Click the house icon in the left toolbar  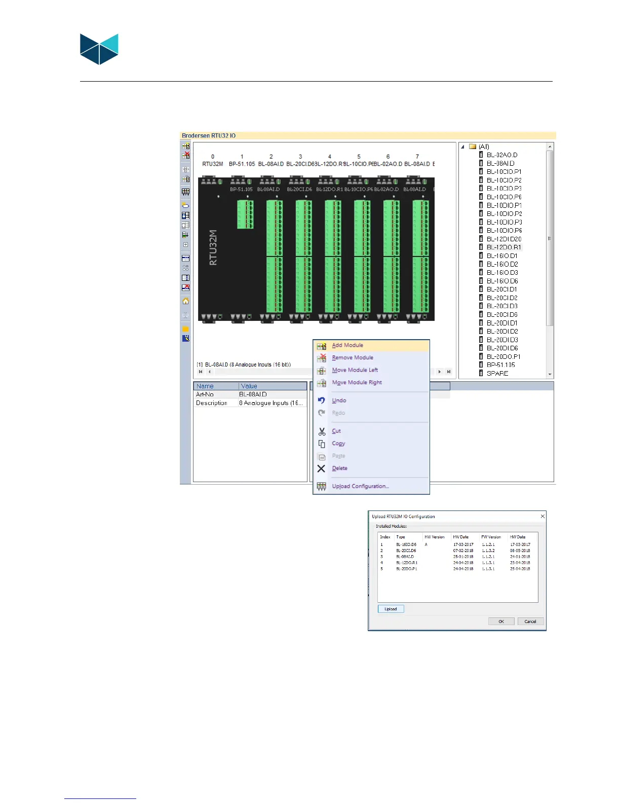[186, 301]
